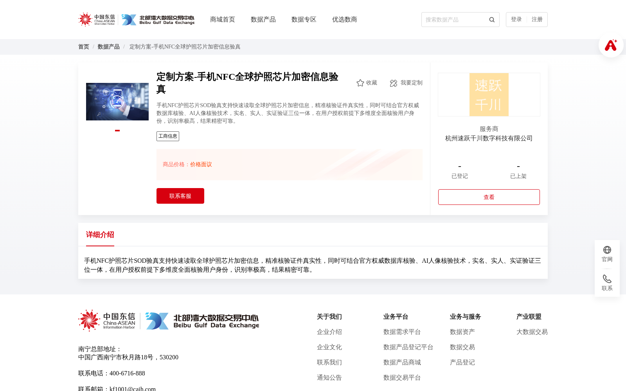Open the AI assistant floating icon
The width and height of the screenshot is (626, 391).
(611, 45)
